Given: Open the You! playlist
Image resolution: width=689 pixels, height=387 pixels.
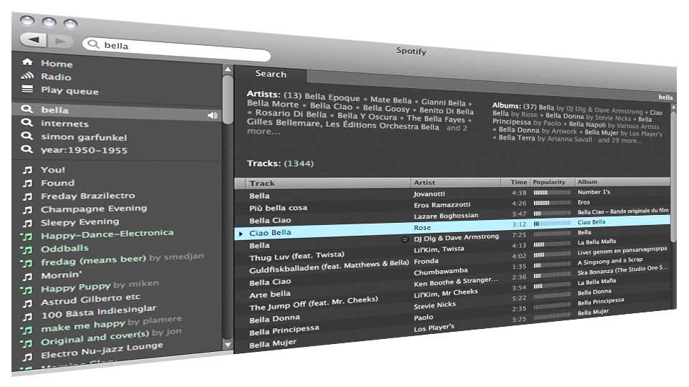Looking at the screenshot, I should (52, 170).
